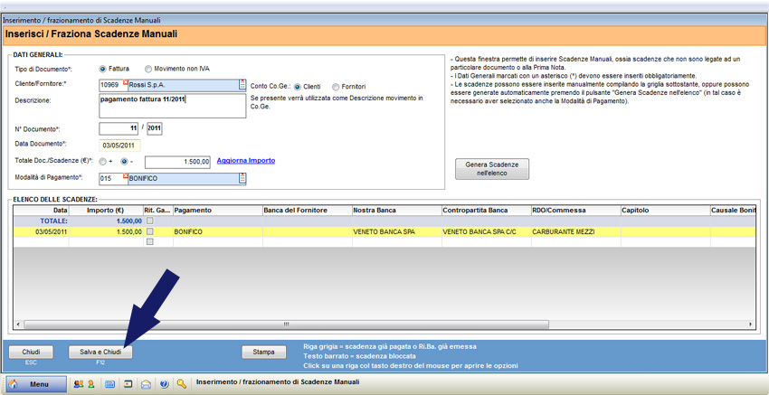Select the Movimento non IVA radio button
The height and width of the screenshot is (395, 769).
click(148, 69)
